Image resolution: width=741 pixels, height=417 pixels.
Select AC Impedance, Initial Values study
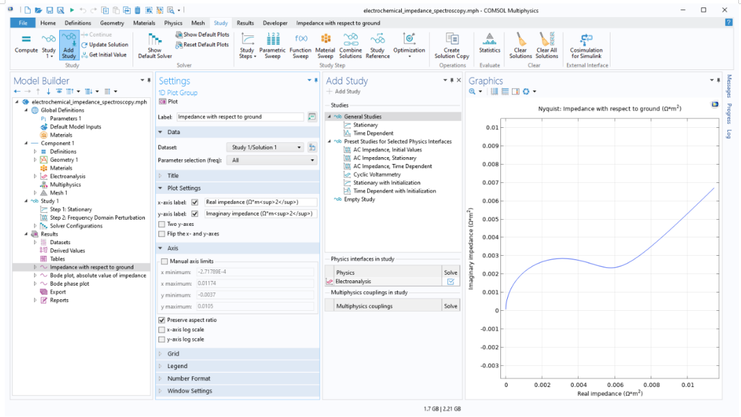click(387, 150)
